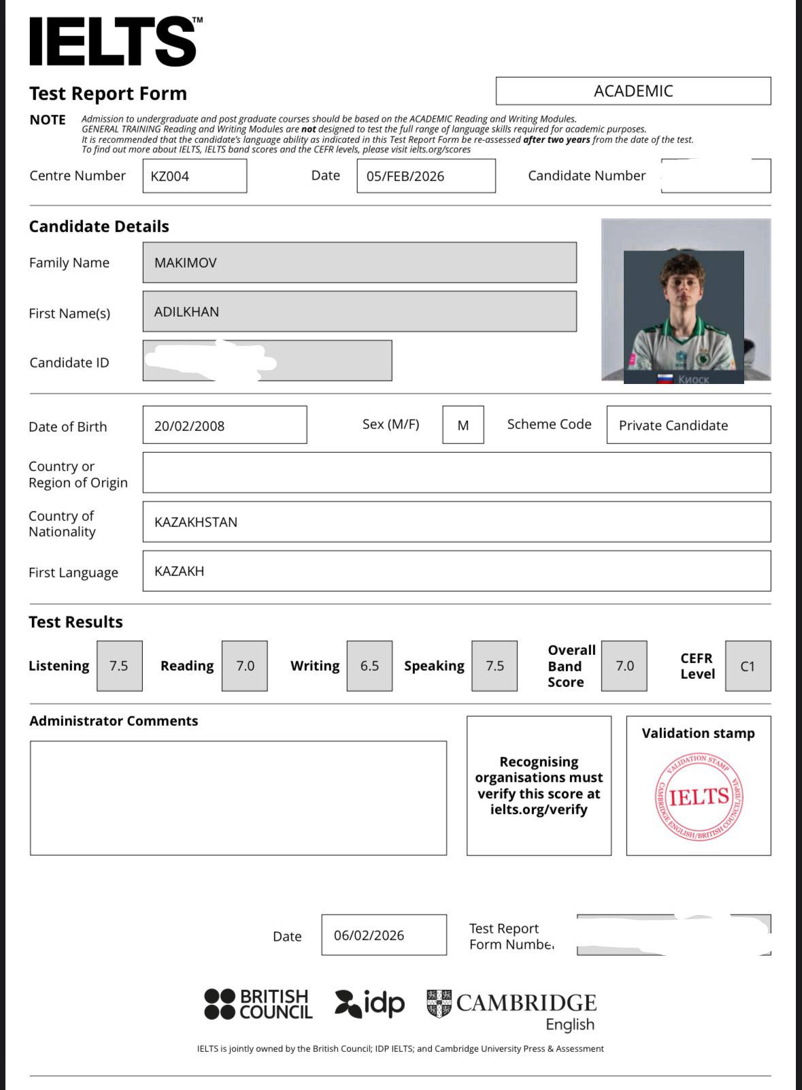Click the bottom date field 06/02/2026
The width and height of the screenshot is (802, 1090).
pos(384,935)
